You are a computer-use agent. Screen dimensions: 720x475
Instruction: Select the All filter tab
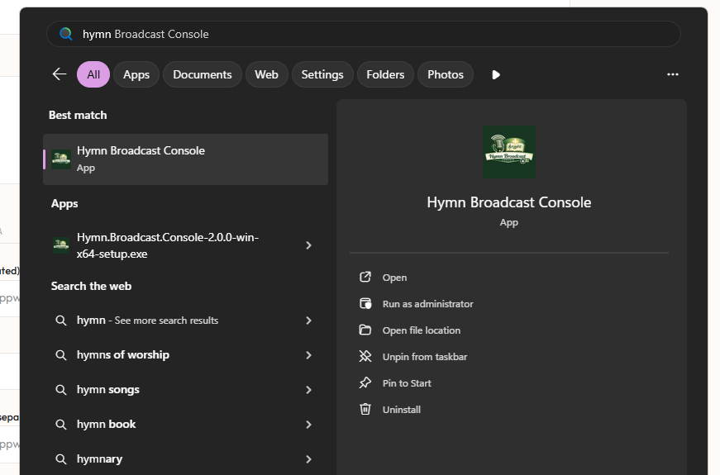pos(93,74)
